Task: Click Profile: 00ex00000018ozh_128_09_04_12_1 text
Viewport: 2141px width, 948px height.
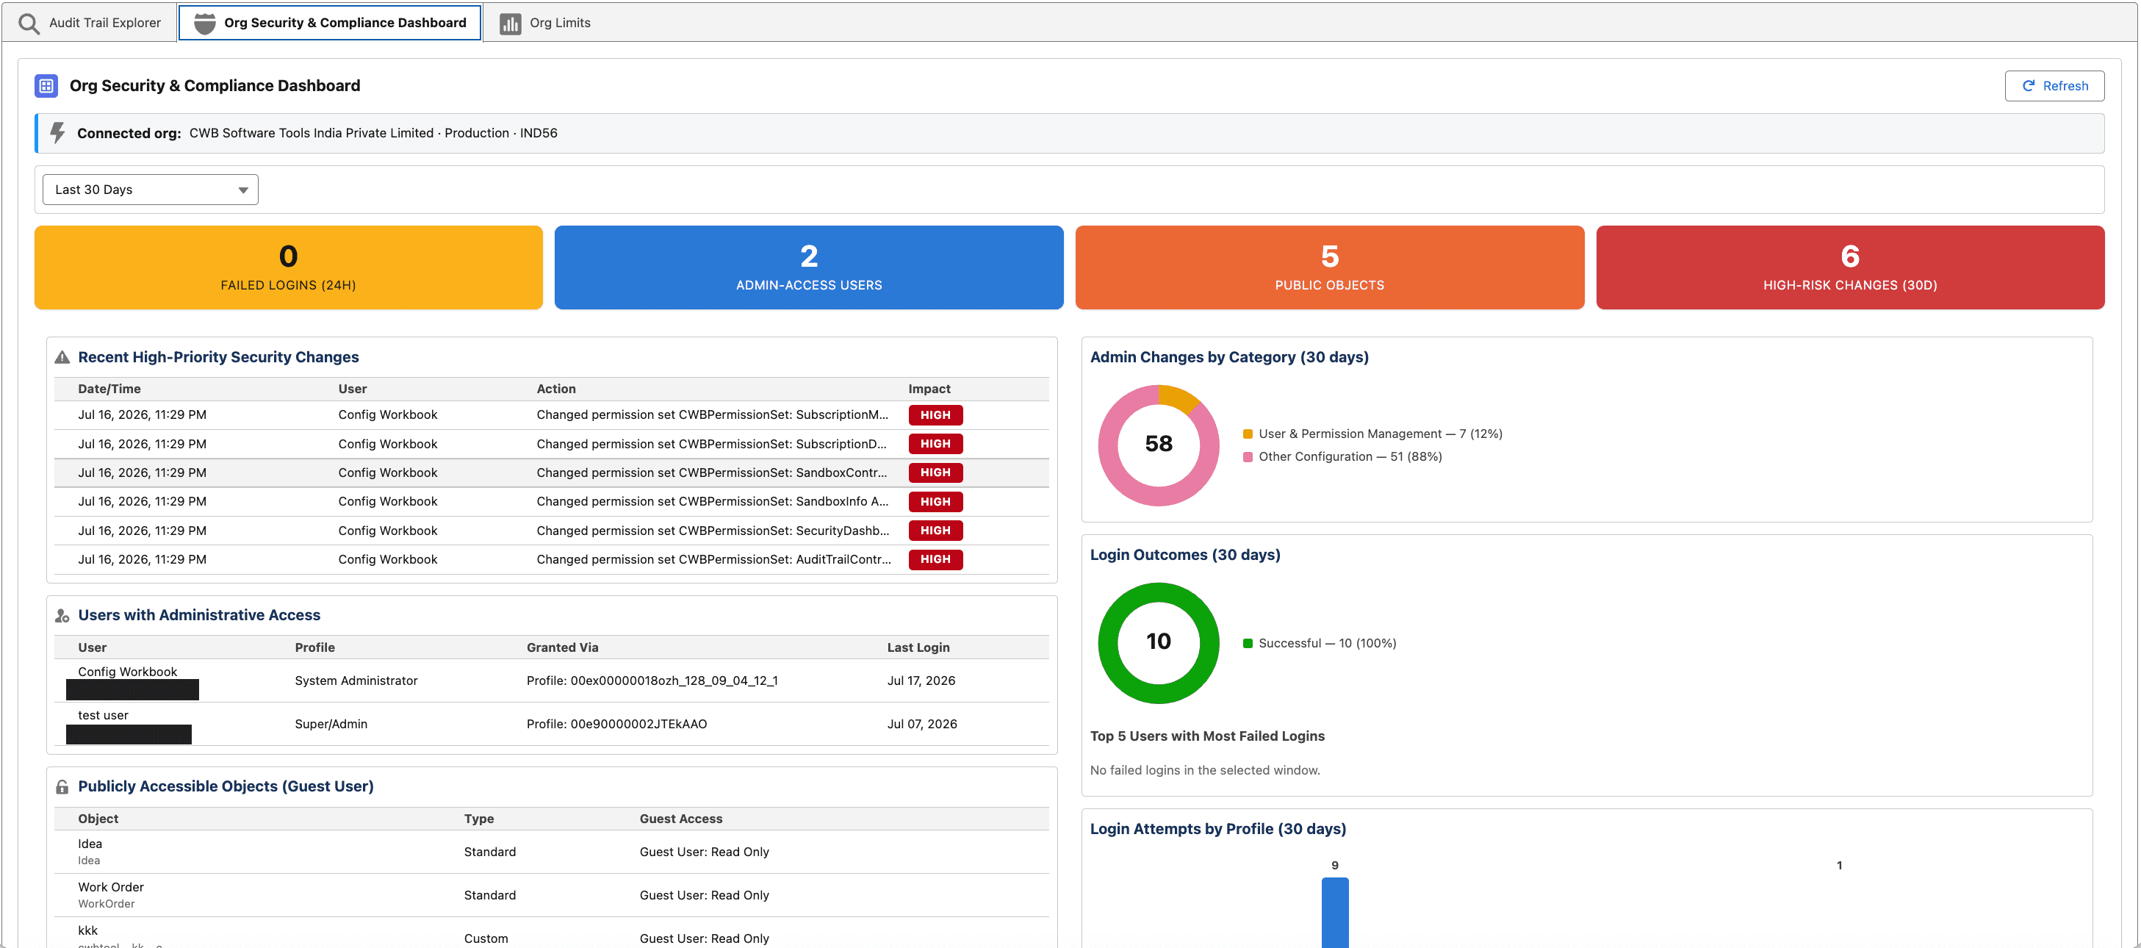Action: (652, 681)
